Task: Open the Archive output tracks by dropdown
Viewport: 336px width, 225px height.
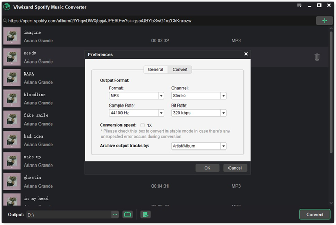Action: (x=198, y=146)
